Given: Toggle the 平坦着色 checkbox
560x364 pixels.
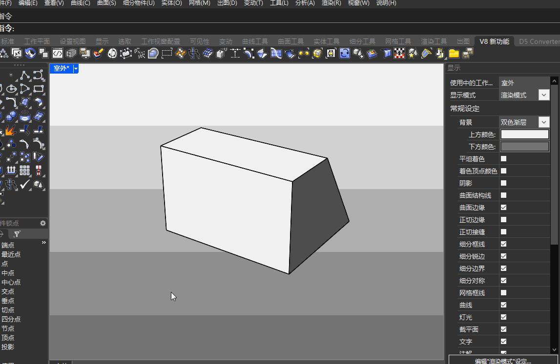Looking at the screenshot, I should (503, 159).
